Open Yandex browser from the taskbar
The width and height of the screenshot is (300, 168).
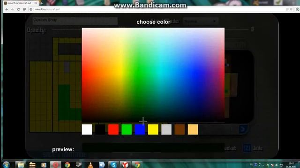125,165
